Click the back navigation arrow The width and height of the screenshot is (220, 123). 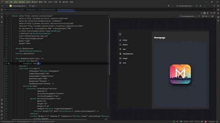[x=2, y=6]
